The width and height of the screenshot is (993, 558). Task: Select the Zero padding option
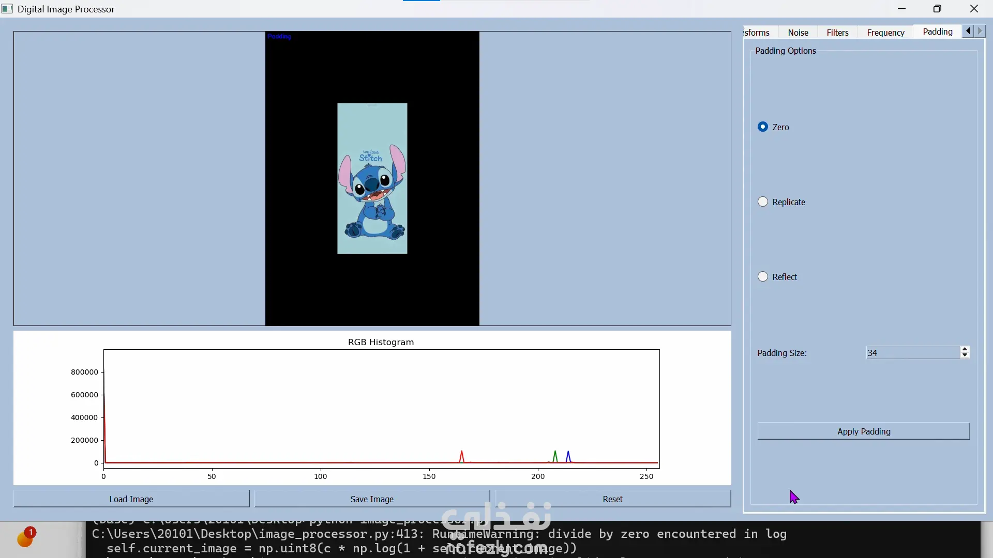[763, 127]
